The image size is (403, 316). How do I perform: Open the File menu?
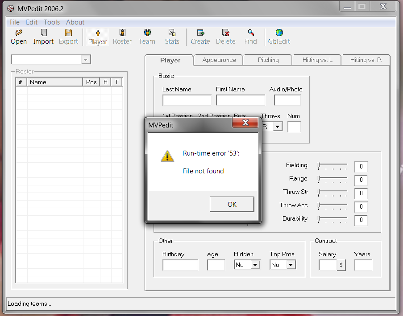[x=14, y=22]
